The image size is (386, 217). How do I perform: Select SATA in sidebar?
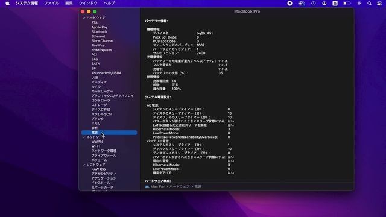[x=96, y=64]
